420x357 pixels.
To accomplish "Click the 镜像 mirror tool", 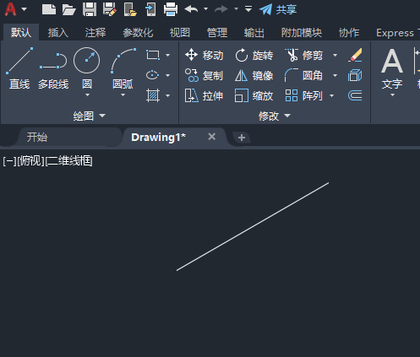I will click(254, 75).
